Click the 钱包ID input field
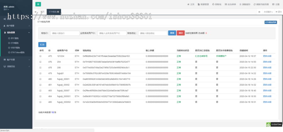This screenshot has width=283, height=132. pos(64,33)
